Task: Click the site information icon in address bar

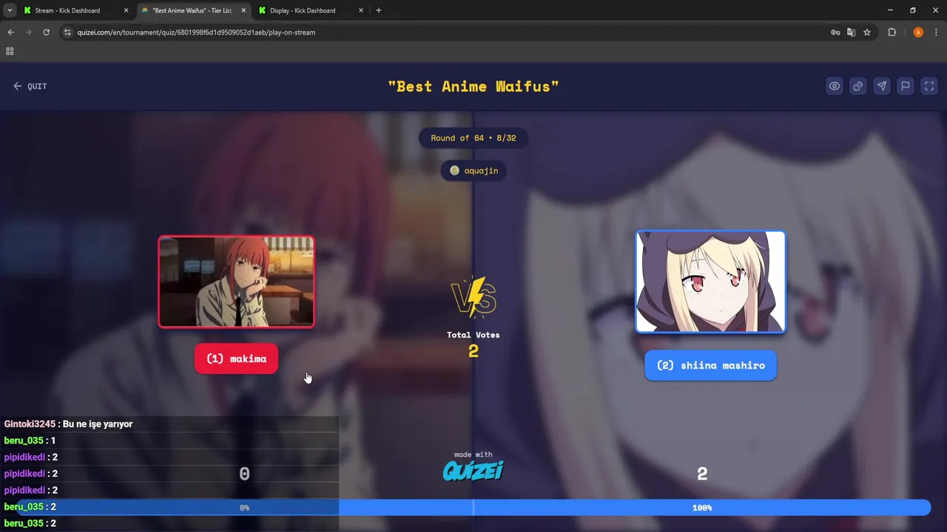Action: 67,33
